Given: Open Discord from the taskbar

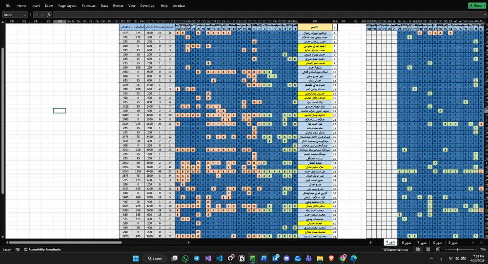Looking at the screenshot, I should click(286, 259).
